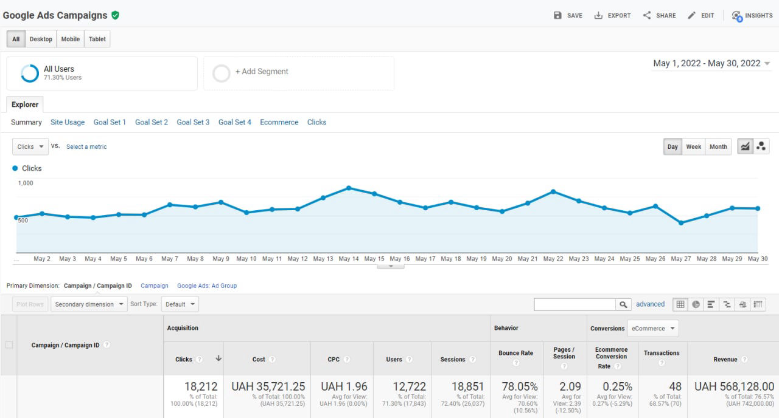Select the Desktop device filter
This screenshot has width=779, height=418.
(x=41, y=39)
